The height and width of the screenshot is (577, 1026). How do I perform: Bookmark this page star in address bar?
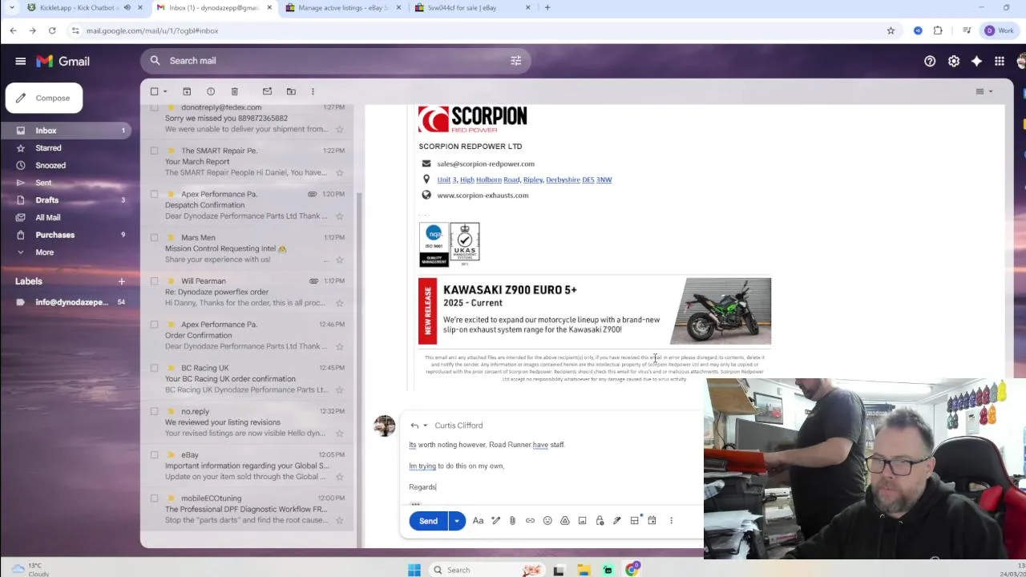coord(891,30)
